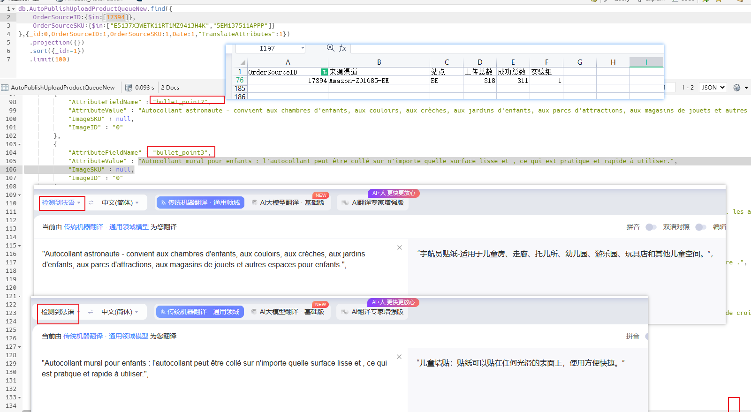Click the query time clock icon
Viewport: 751px width, 412px height.
pos(129,88)
